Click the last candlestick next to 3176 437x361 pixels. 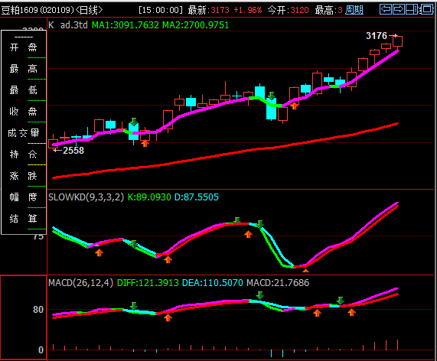pos(397,41)
